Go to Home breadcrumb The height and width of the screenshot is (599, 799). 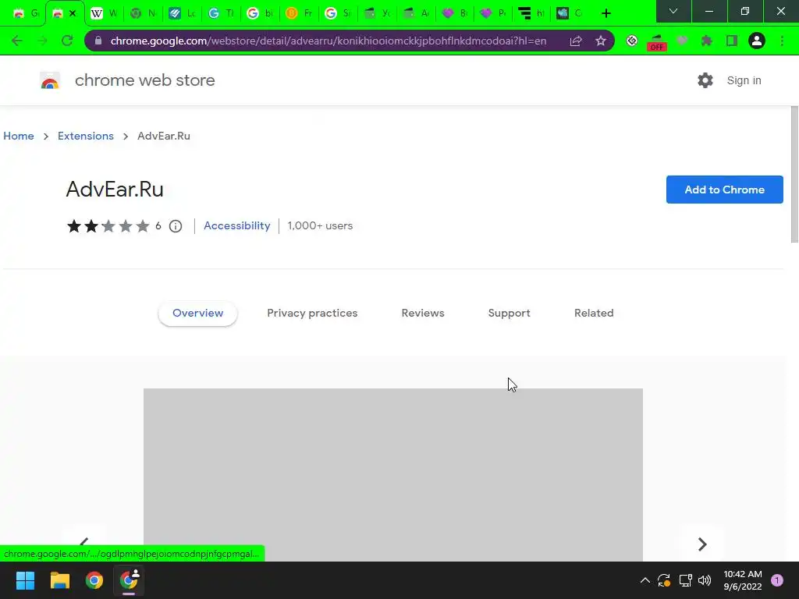click(x=19, y=136)
